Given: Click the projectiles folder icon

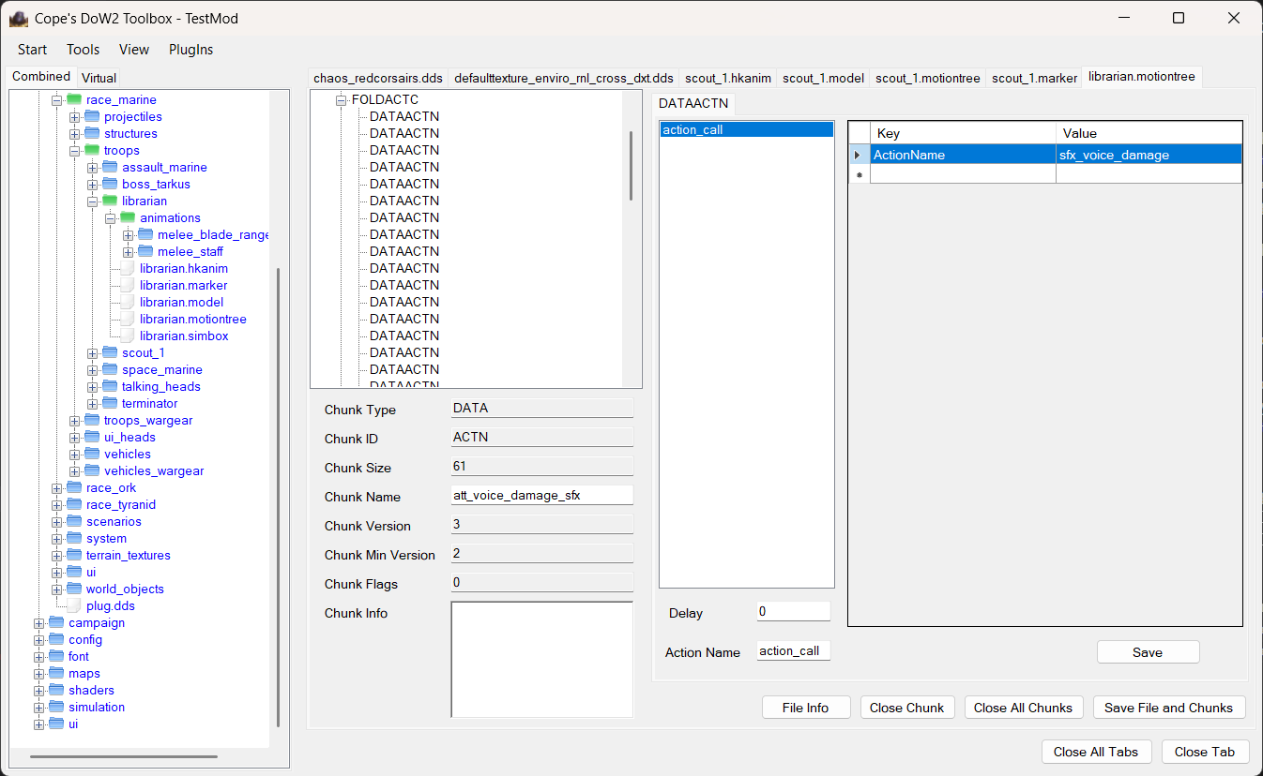Looking at the screenshot, I should point(92,116).
